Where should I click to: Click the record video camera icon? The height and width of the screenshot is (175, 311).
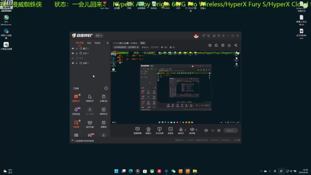point(206,130)
